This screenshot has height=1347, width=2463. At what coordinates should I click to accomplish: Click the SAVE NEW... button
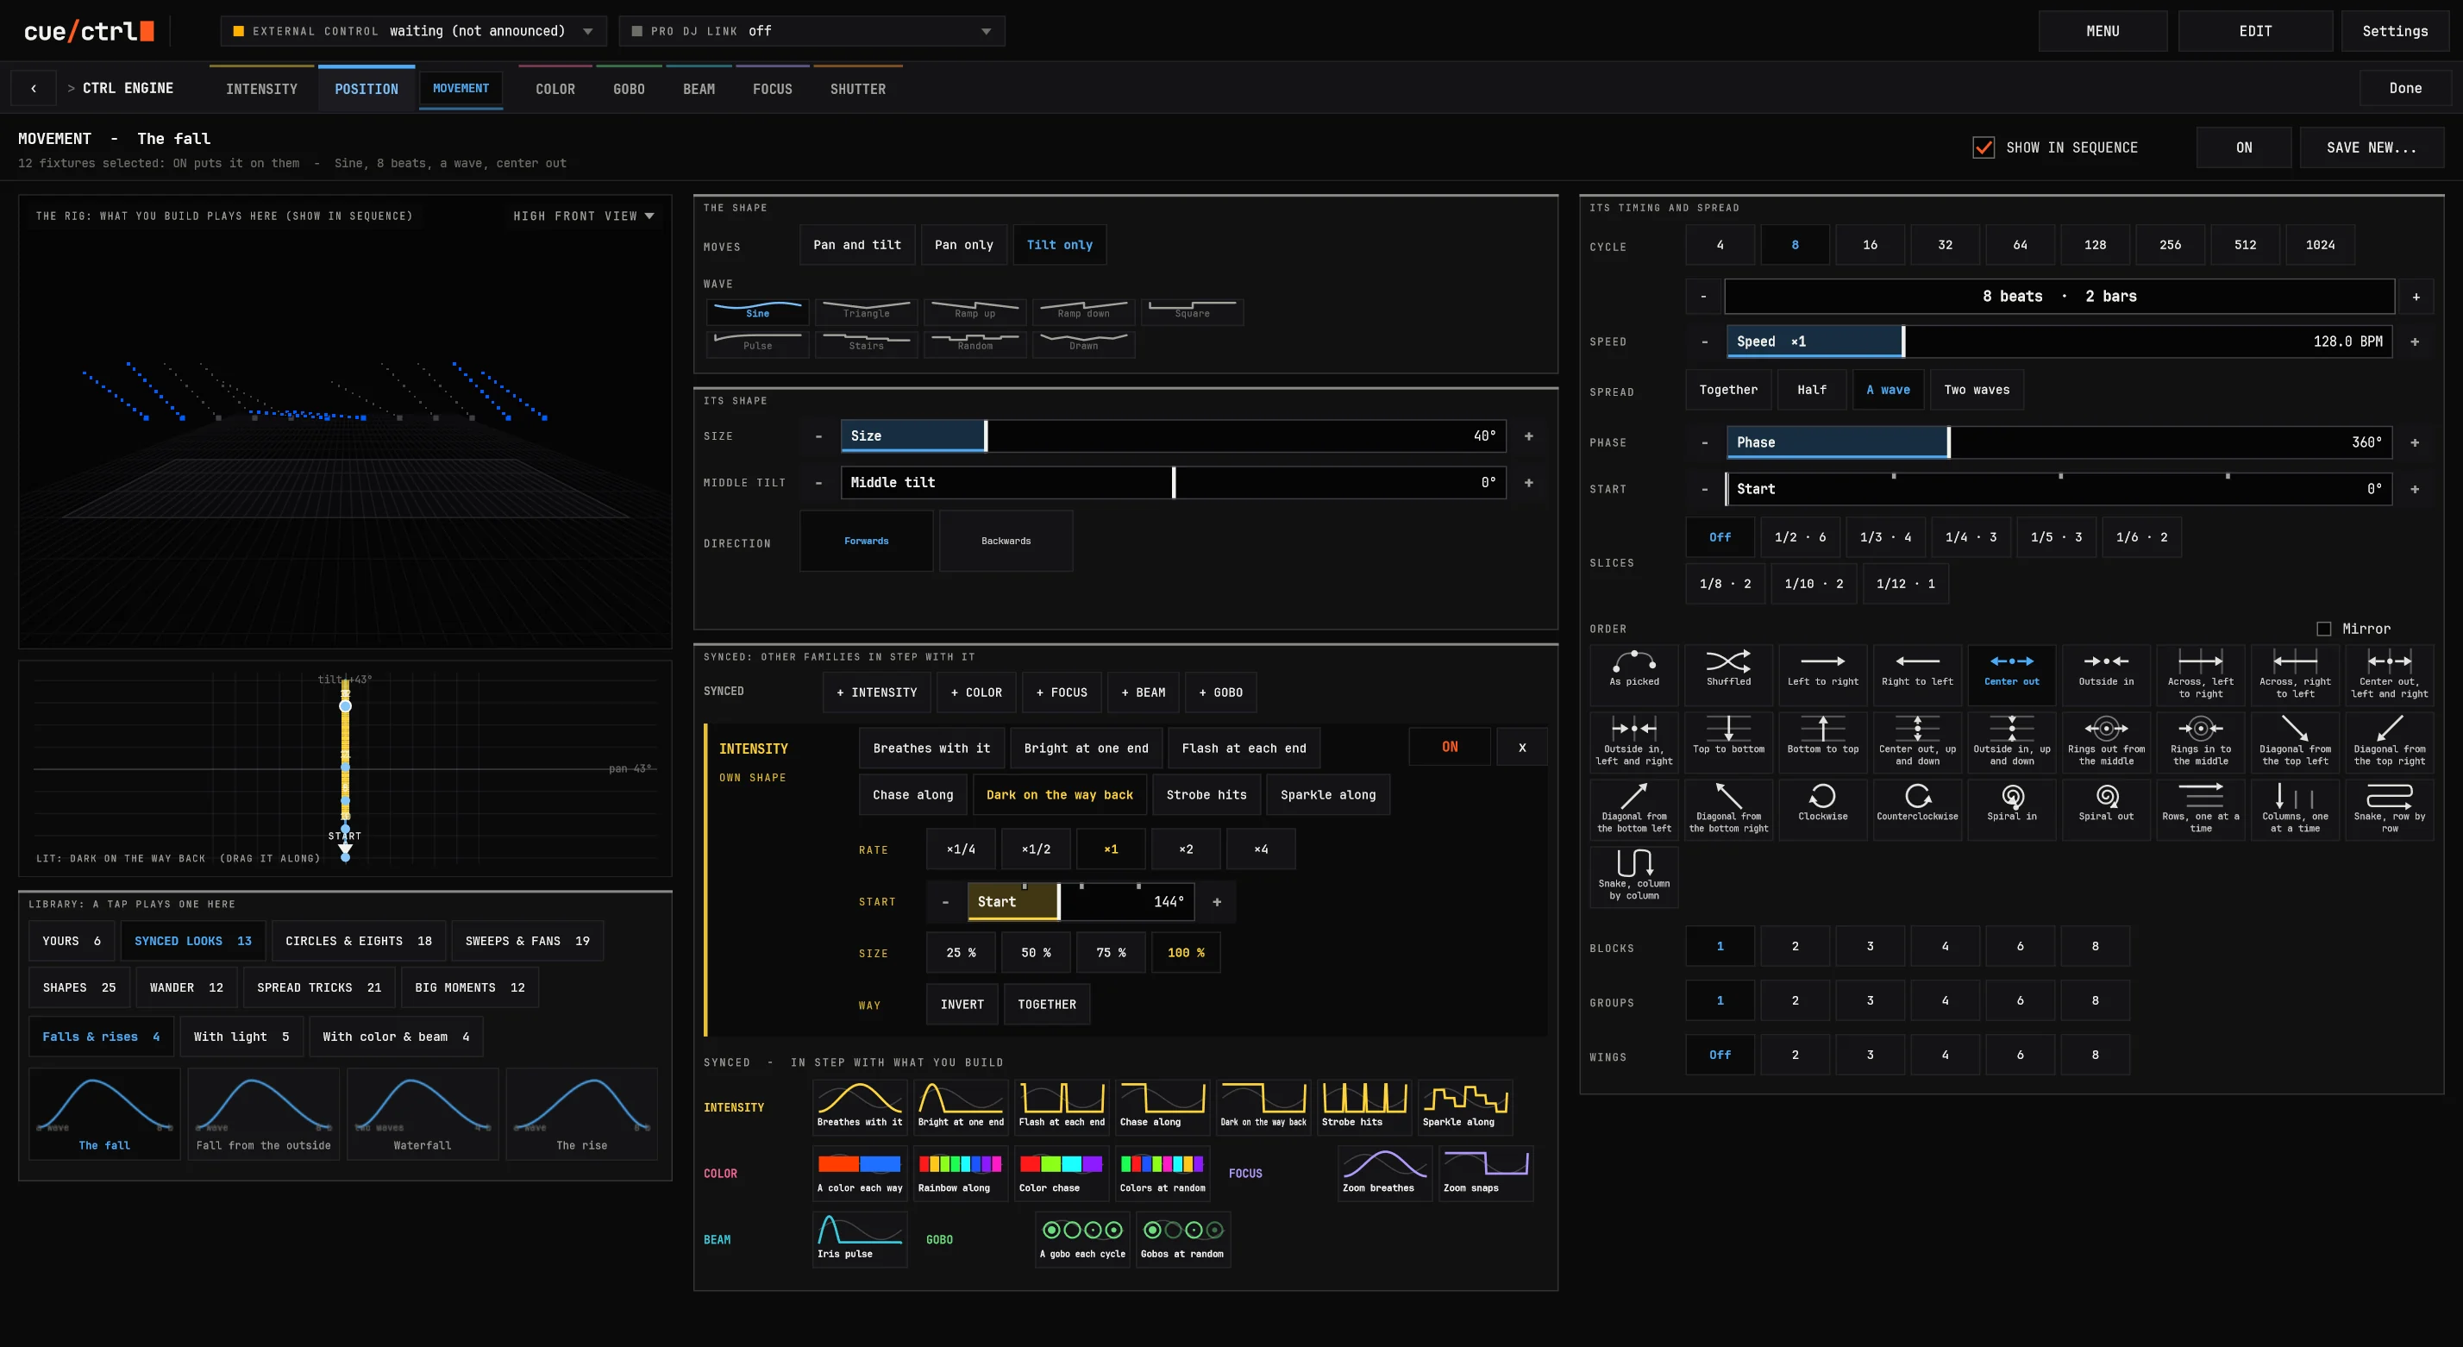pyautogui.click(x=2372, y=147)
